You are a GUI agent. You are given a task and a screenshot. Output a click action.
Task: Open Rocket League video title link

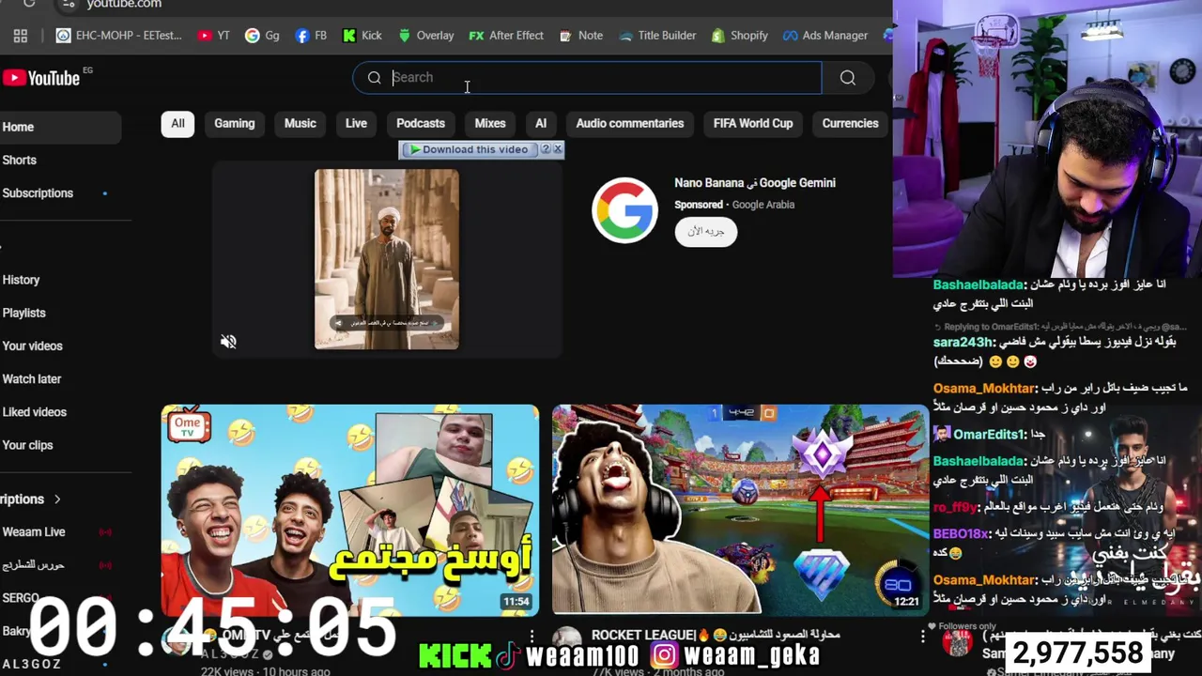716,636
